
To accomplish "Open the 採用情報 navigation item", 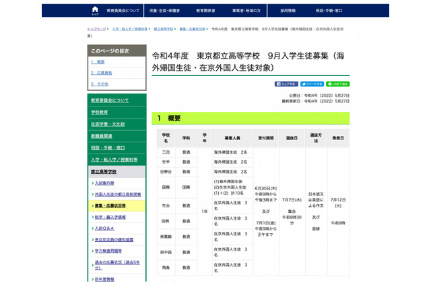I will pyautogui.click(x=288, y=11).
